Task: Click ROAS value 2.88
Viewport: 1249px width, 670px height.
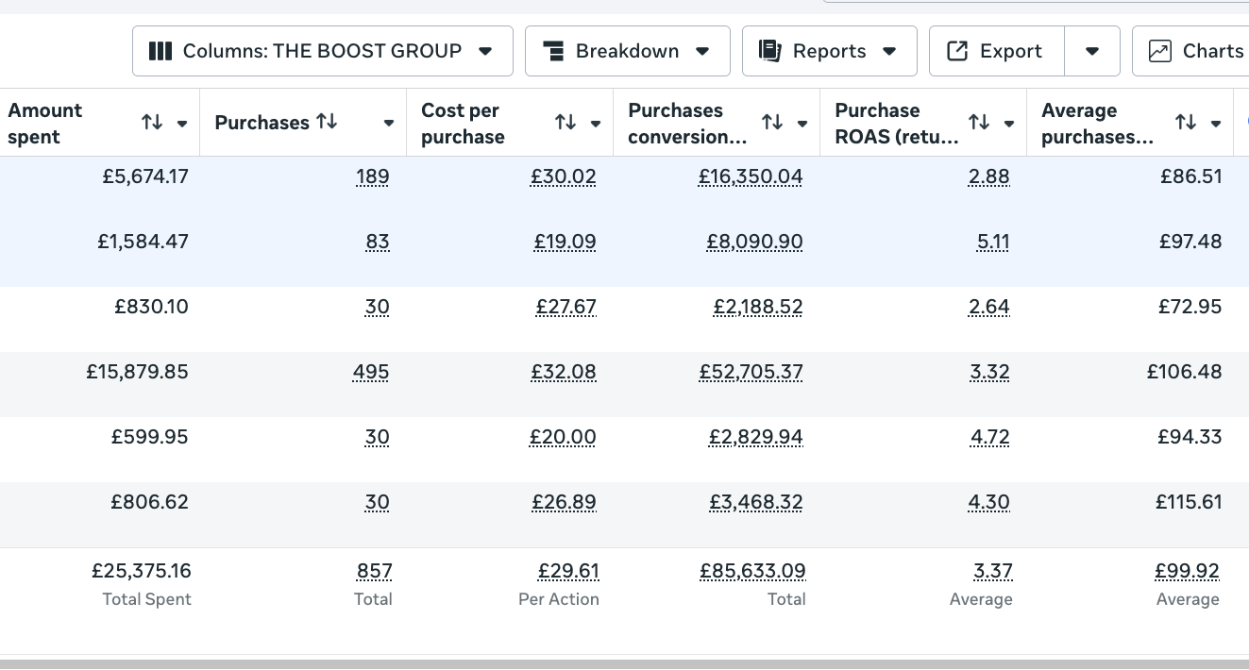Action: pyautogui.click(x=989, y=177)
